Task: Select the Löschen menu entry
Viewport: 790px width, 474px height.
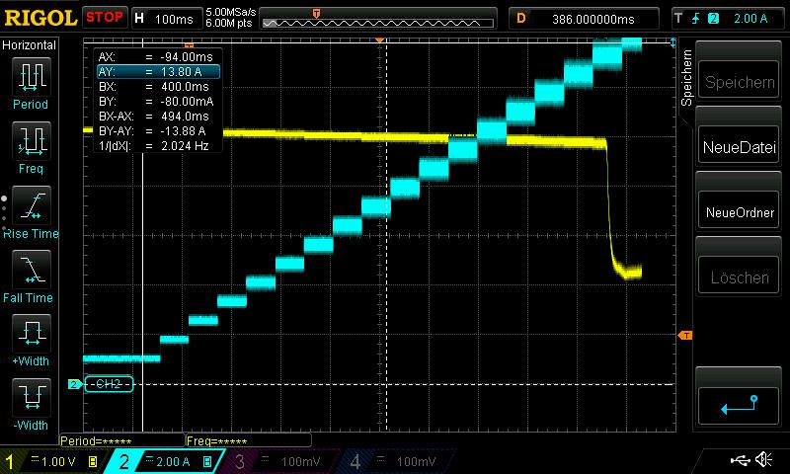Action: pyautogui.click(x=739, y=277)
